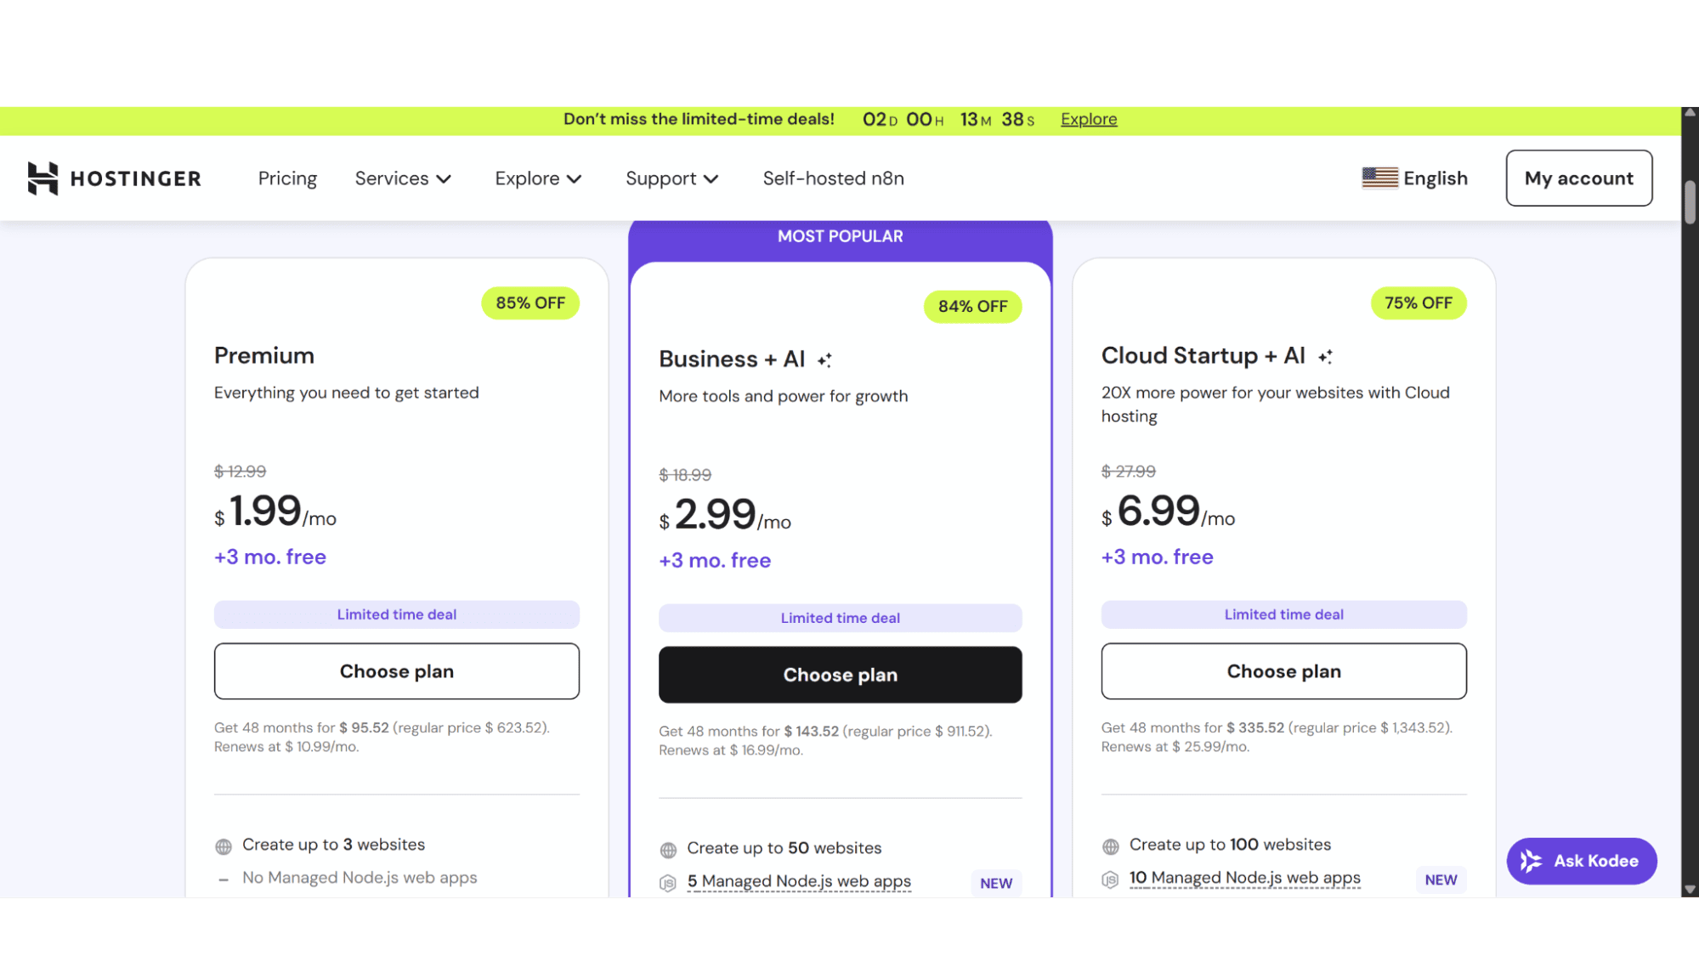Click the 85% OFF badge
This screenshot has height=956, width=1699.
click(530, 303)
